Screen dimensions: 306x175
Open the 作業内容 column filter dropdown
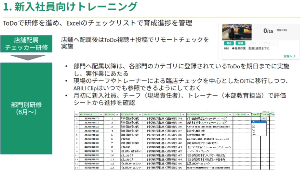230,114
